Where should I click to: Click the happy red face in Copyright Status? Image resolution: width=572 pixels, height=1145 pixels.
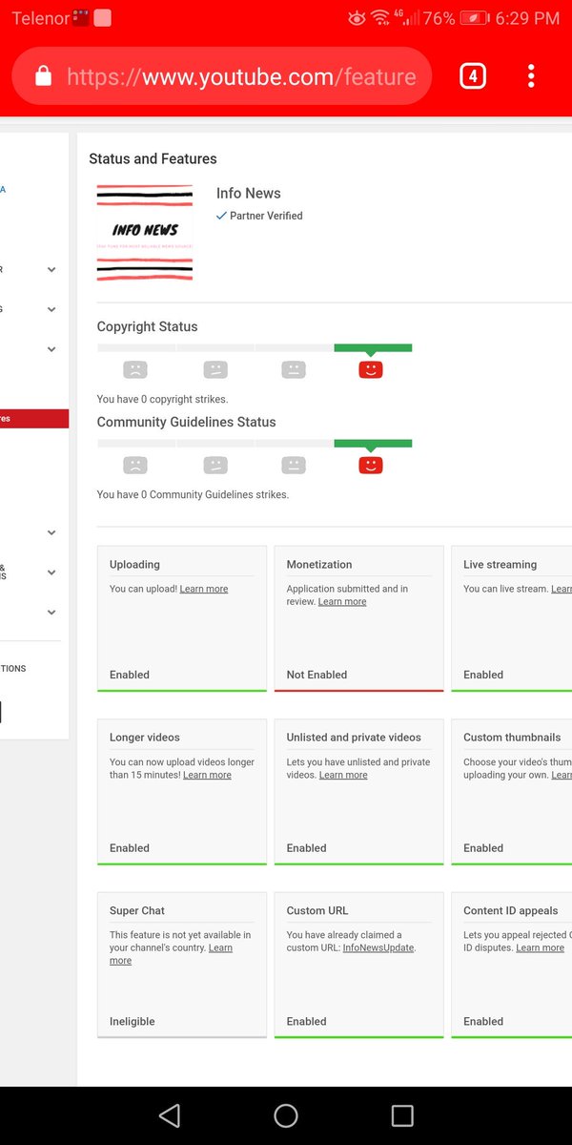371,369
